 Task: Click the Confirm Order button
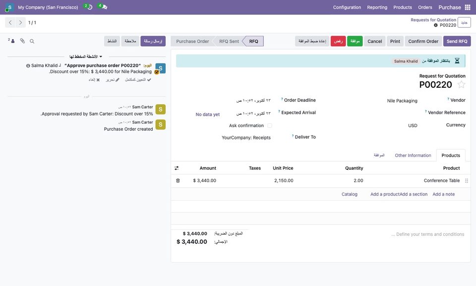pyautogui.click(x=423, y=41)
